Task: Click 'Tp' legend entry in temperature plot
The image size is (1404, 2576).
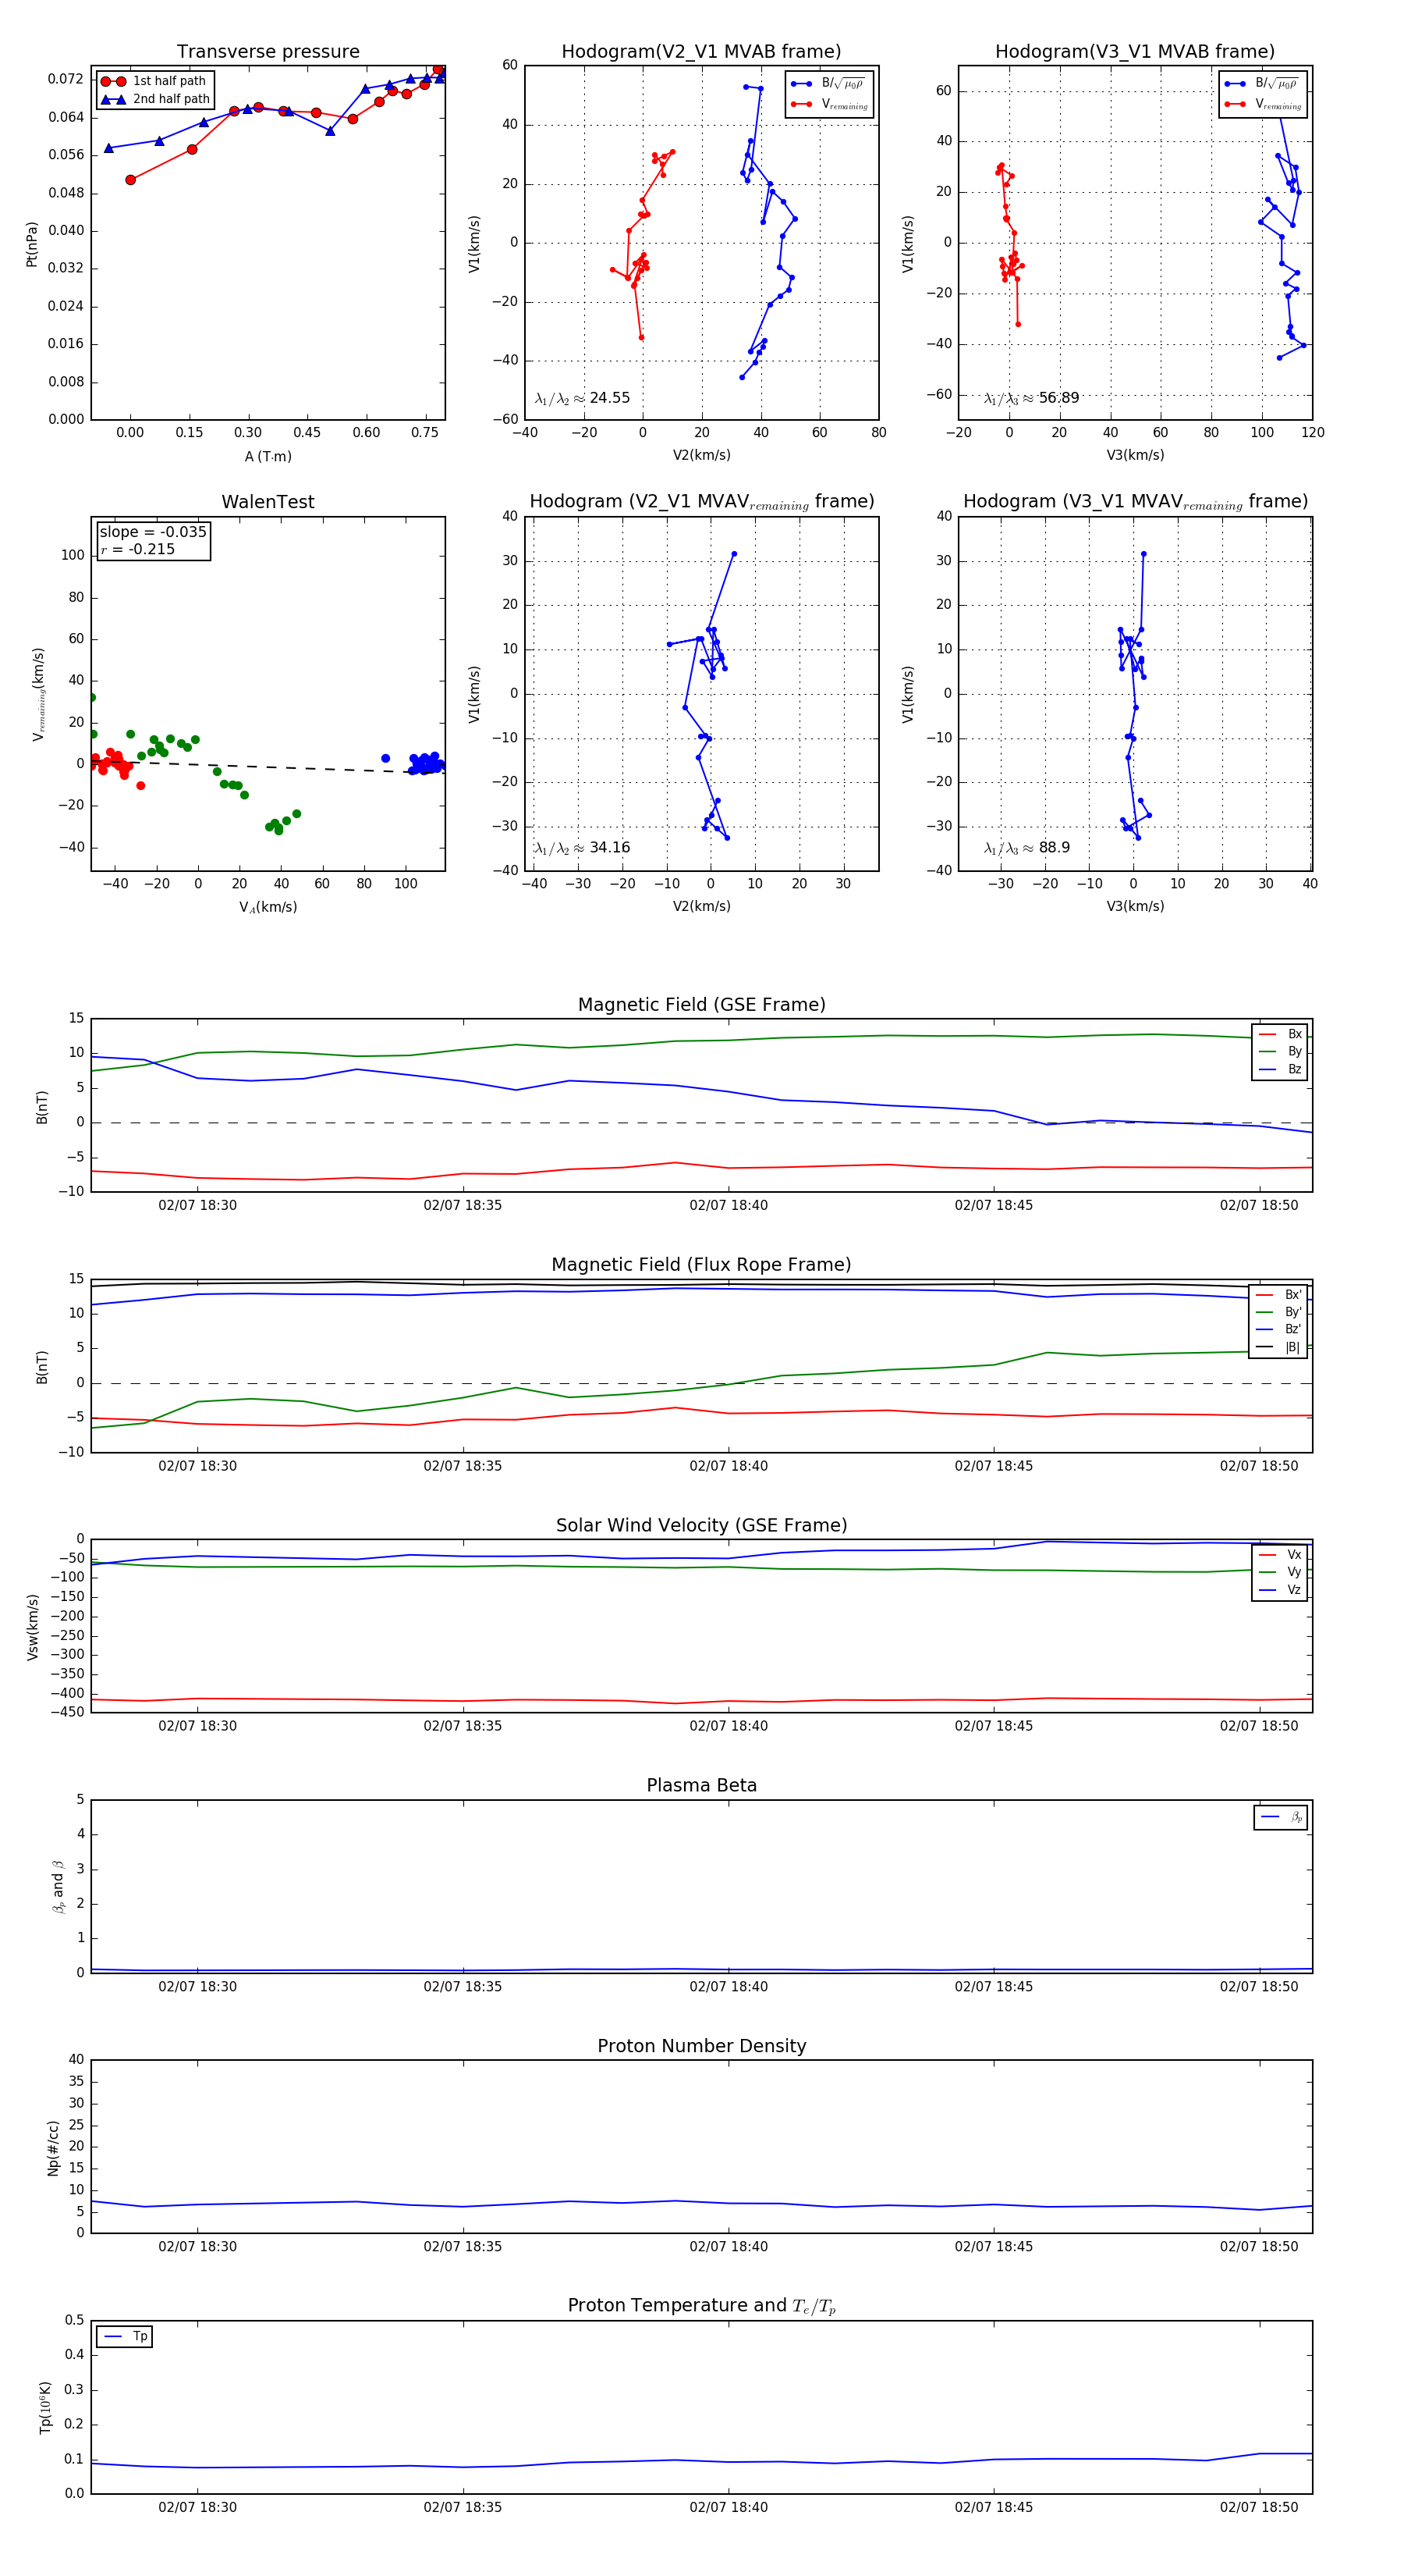Action: pos(126,2337)
